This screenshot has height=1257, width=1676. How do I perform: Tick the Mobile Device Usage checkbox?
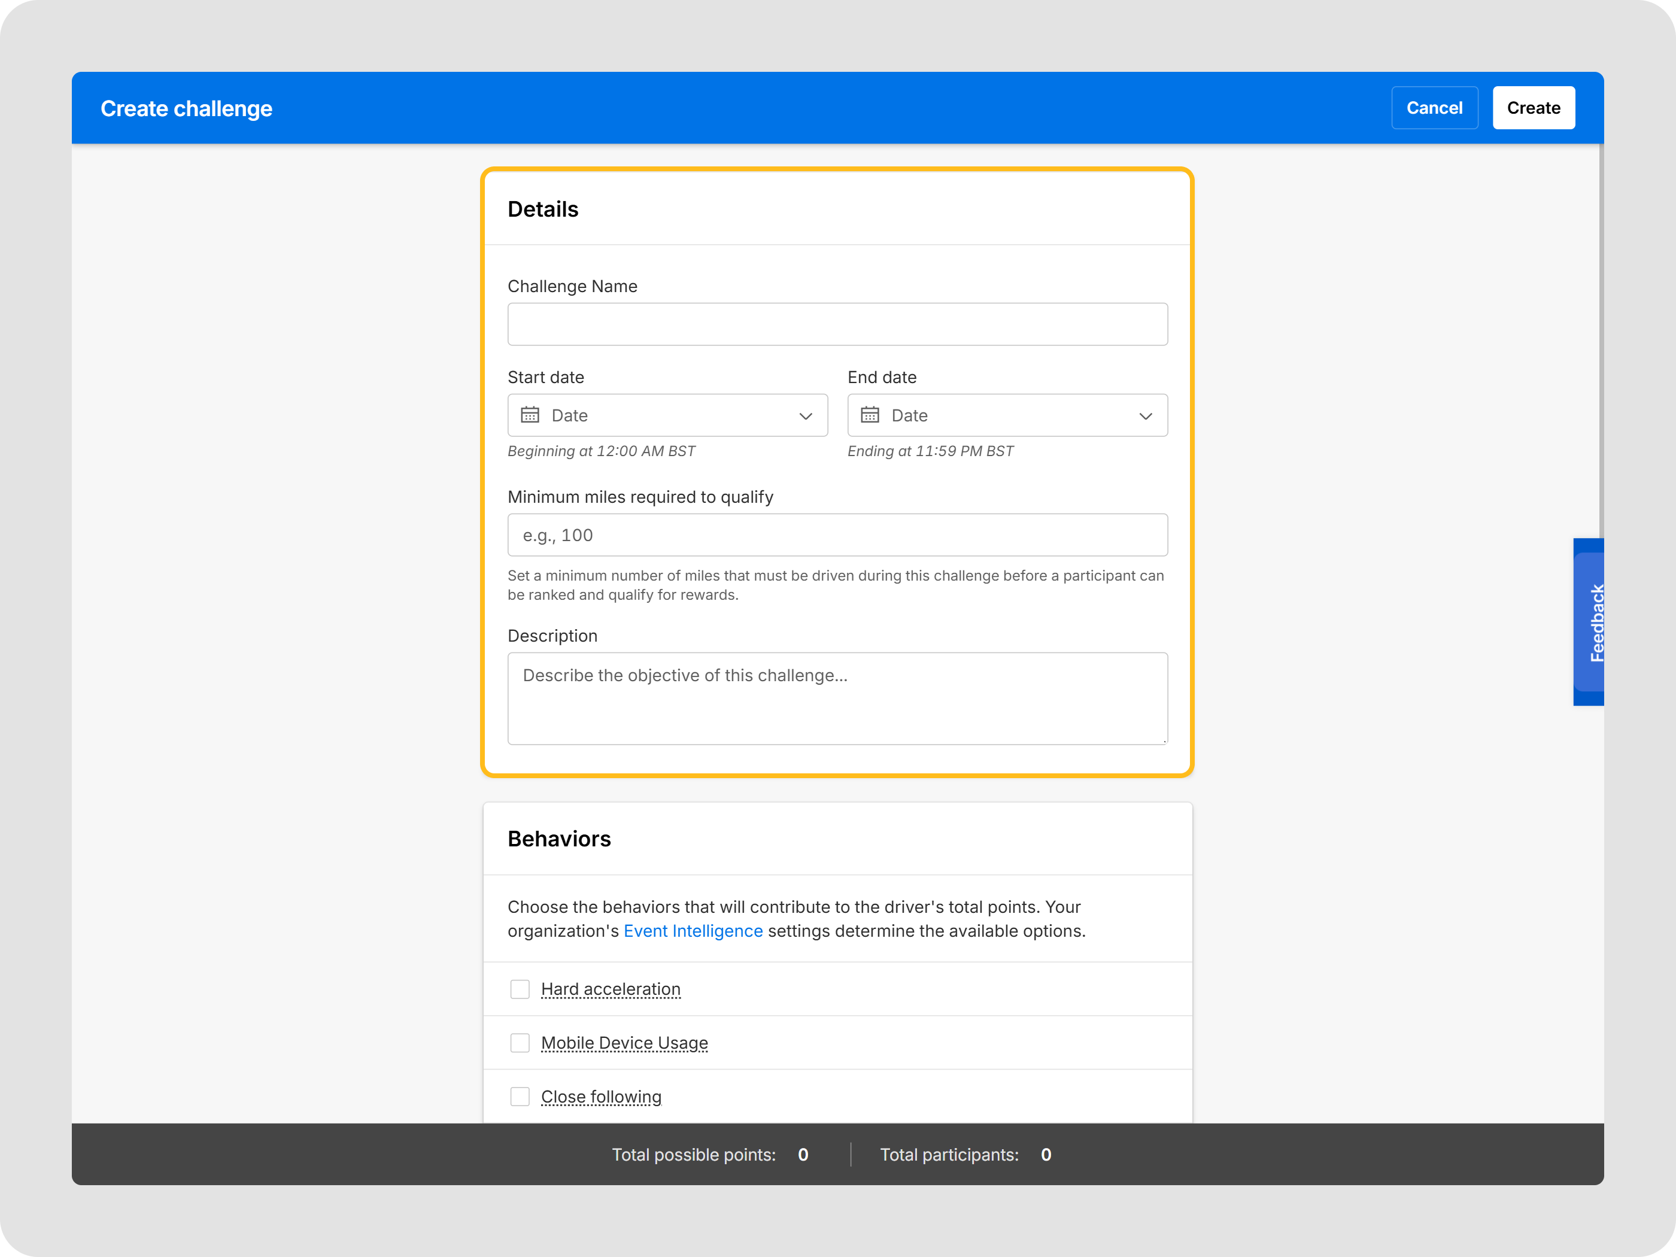coord(520,1043)
